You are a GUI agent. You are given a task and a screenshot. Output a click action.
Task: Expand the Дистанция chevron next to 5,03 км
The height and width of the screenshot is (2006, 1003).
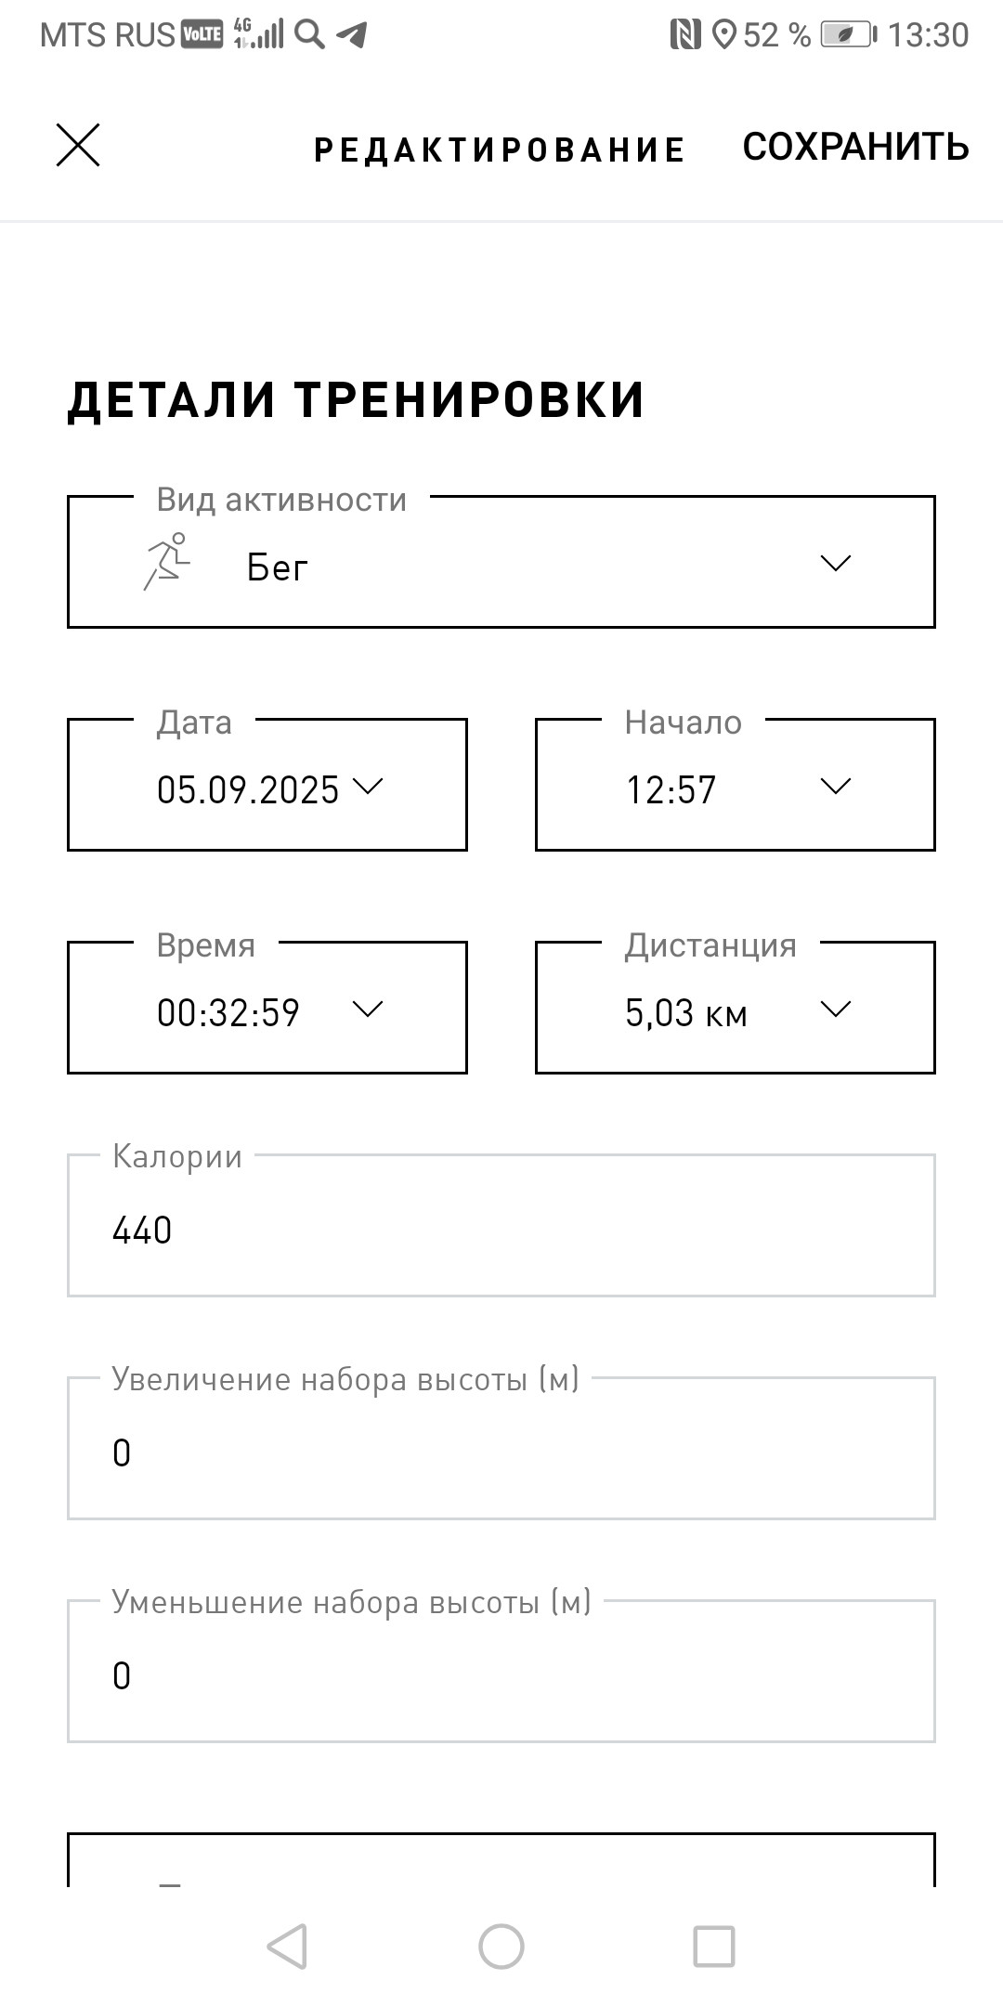[x=836, y=1010]
